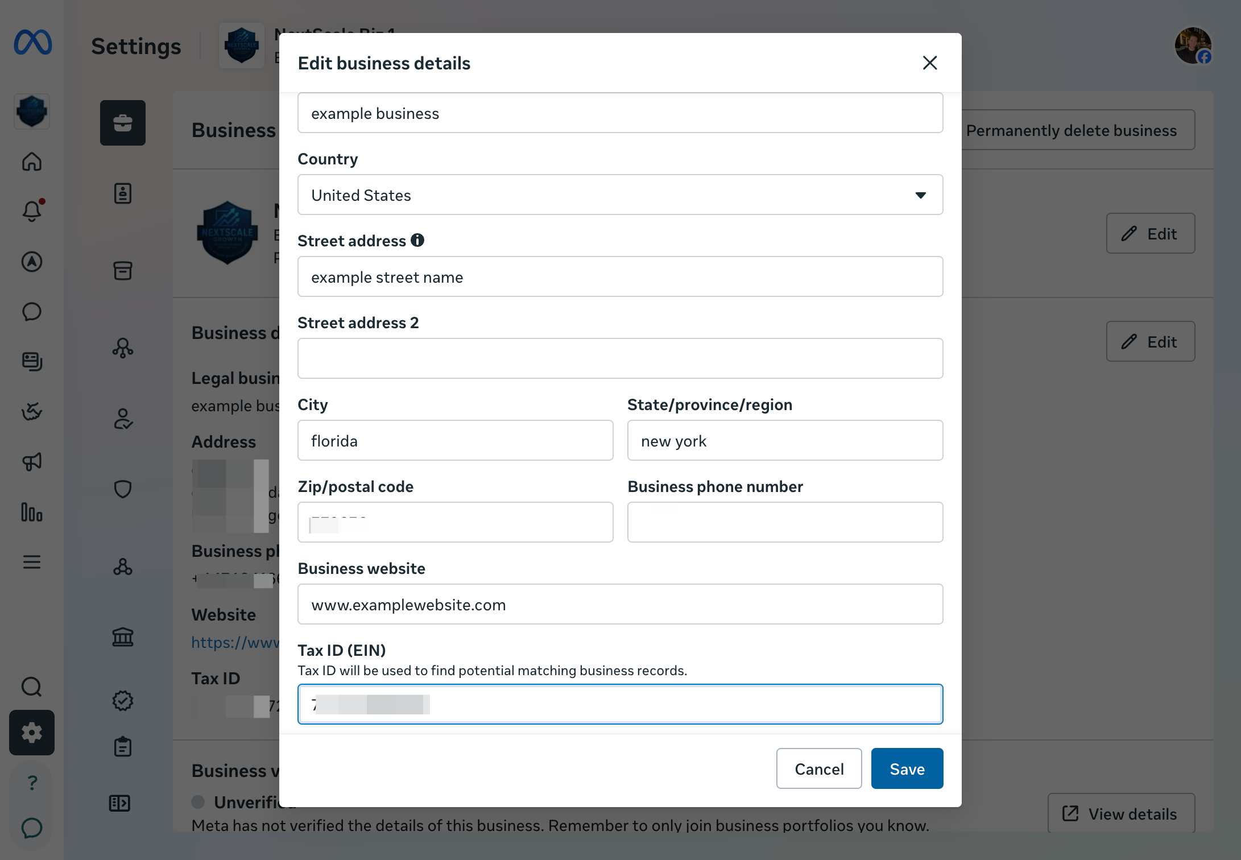
Task: Click Permanently delete business button
Action: tap(1072, 130)
